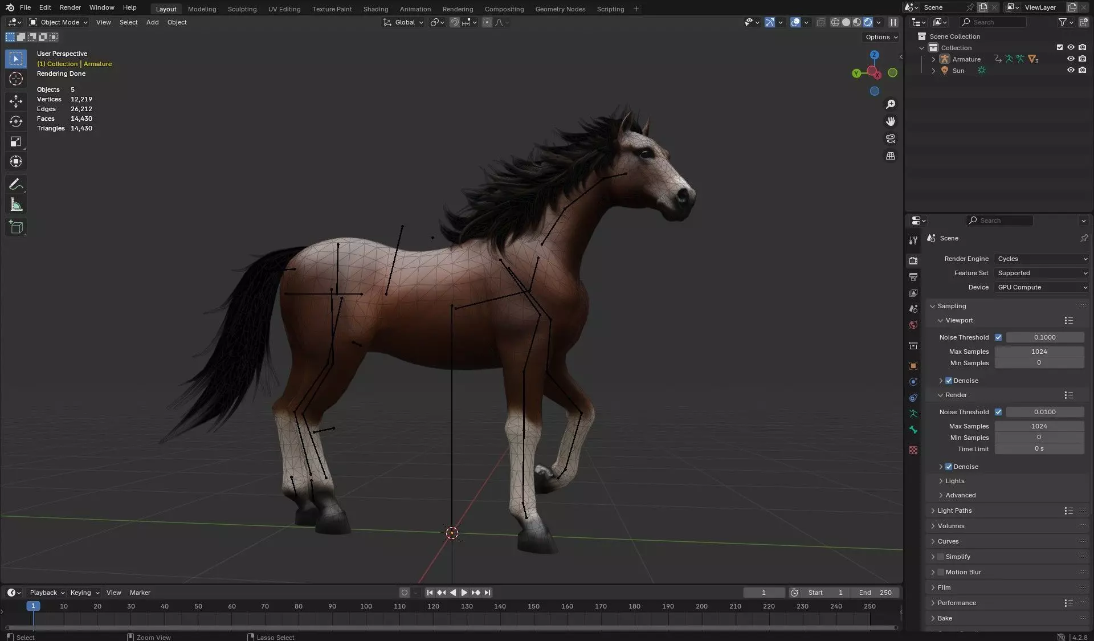Screen dimensions: 1094x641
Task: Activate the Rotate tool
Action: point(16,121)
